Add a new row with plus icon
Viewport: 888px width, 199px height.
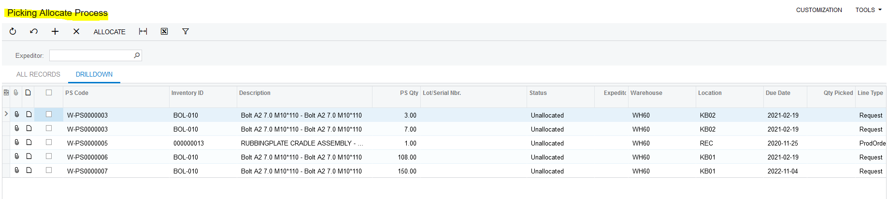pos(55,31)
